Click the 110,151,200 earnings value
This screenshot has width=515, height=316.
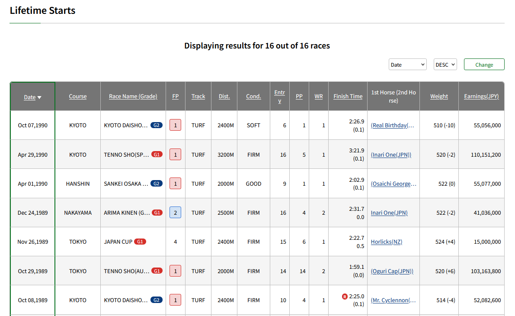(486, 155)
